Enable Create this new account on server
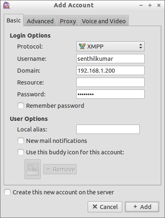Image resolution: width=165 pixels, height=218 pixels. 7,192
